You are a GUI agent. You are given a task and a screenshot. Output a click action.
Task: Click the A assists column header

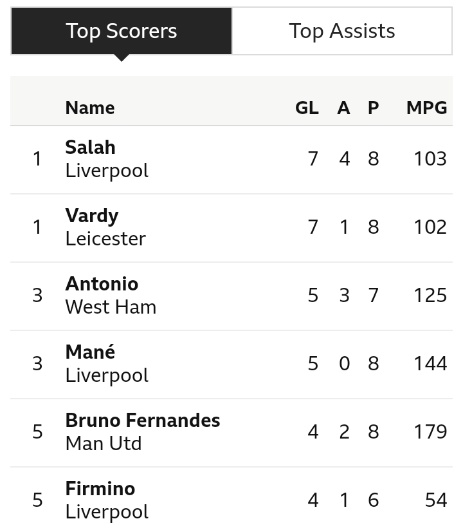coord(343,108)
